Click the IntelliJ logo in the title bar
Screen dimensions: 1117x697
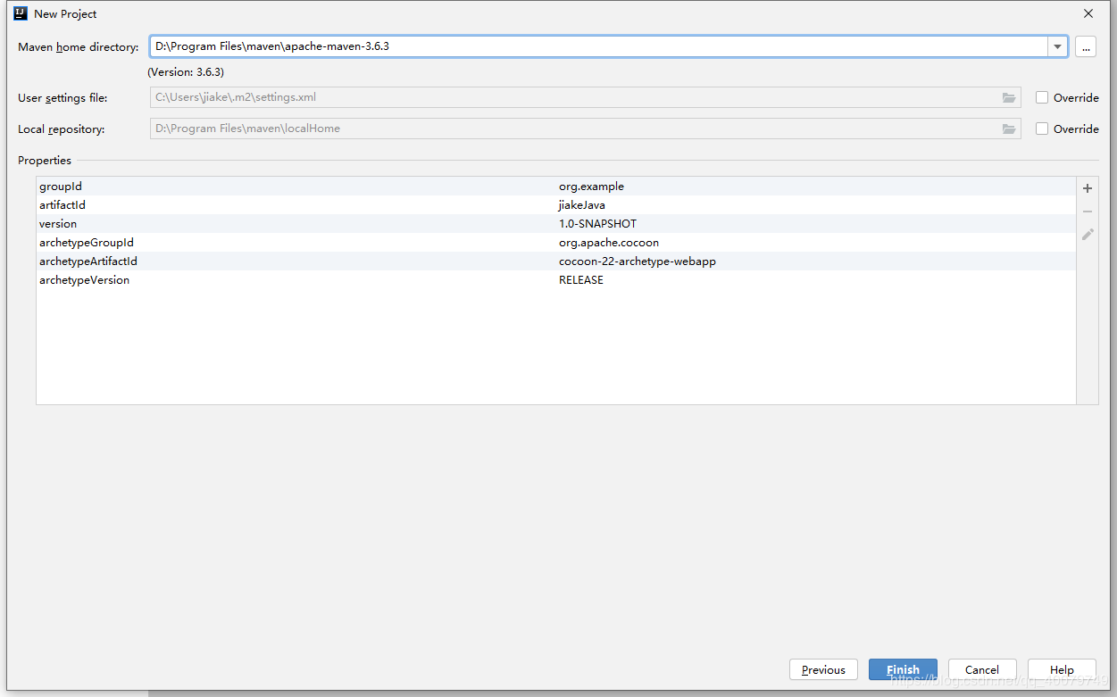pyautogui.click(x=21, y=13)
